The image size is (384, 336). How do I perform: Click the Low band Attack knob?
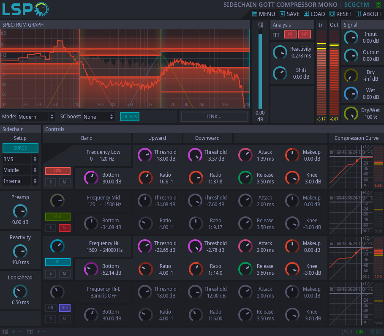pyautogui.click(x=245, y=155)
